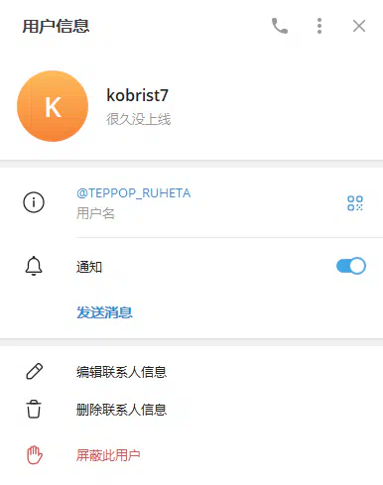Viewport: 383px width, 485px height.
Task: Click the info circle icon
Action: pos(34,202)
